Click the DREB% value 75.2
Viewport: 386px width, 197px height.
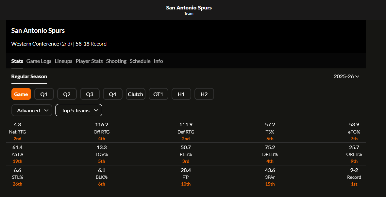270,148
